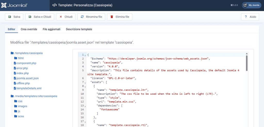Click the component.php file icon
Viewport: 264px width, 127px height.
[15, 63]
